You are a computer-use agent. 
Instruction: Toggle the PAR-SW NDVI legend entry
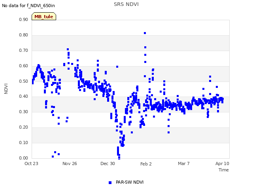click(x=126, y=182)
